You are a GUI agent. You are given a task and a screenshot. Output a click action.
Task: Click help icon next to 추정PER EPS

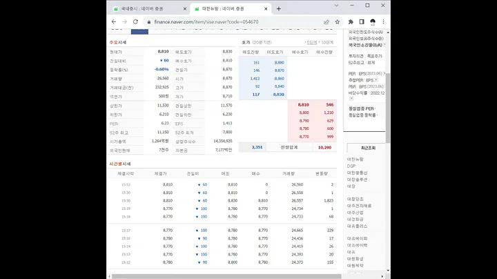376,80
